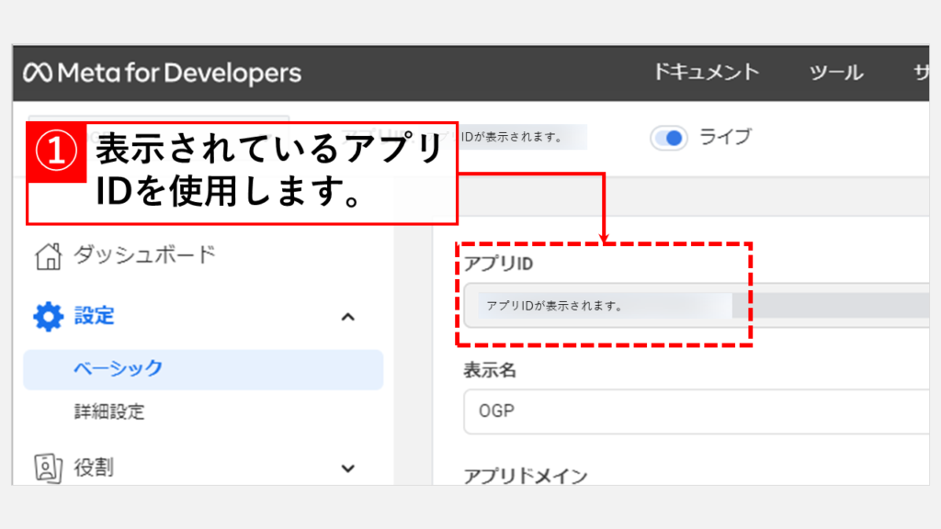Open the ドキュメント menu
Screen dimensions: 941x529
707,73
